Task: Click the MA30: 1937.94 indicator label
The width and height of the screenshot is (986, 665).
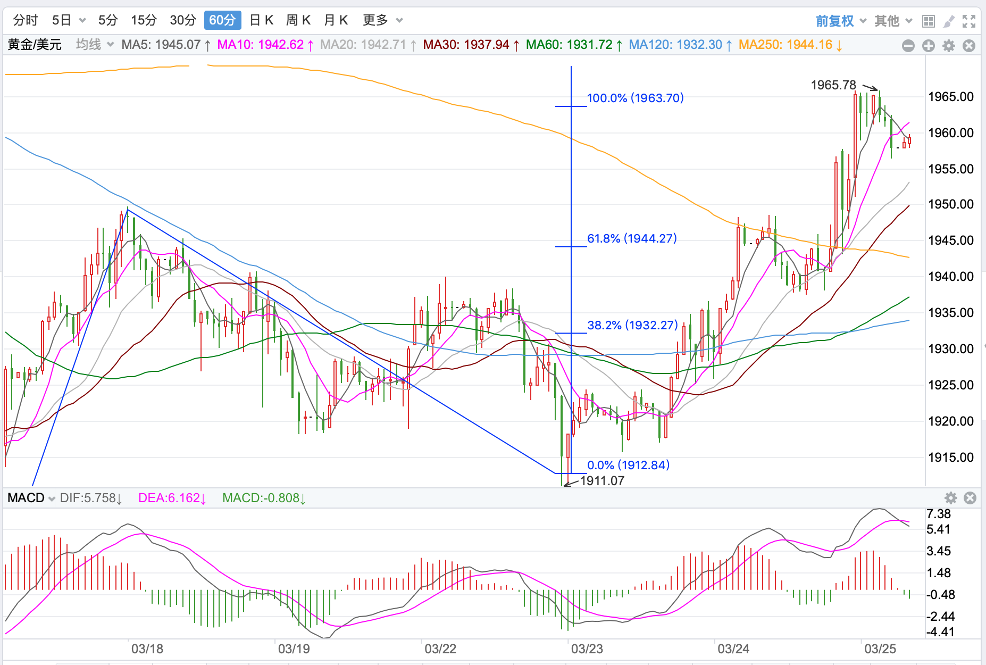Action: click(472, 45)
